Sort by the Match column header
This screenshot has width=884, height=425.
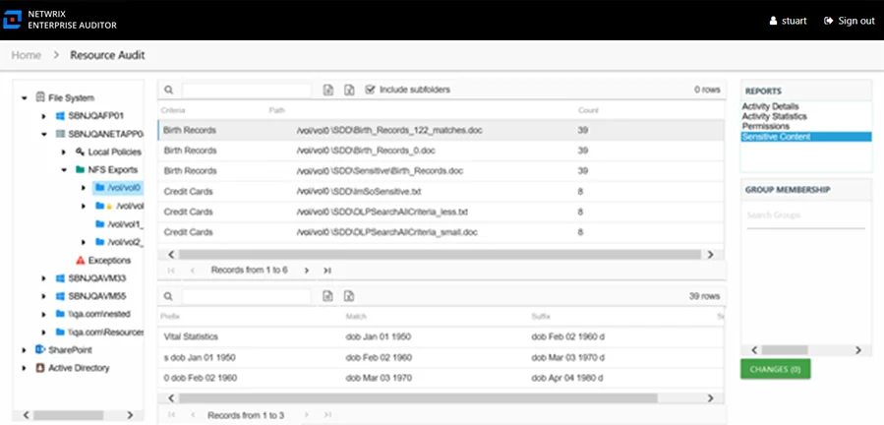[356, 317]
